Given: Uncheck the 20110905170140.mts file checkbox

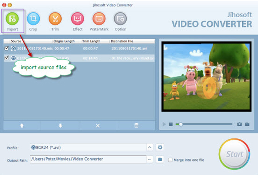Looking at the screenshot, I should point(7,48).
